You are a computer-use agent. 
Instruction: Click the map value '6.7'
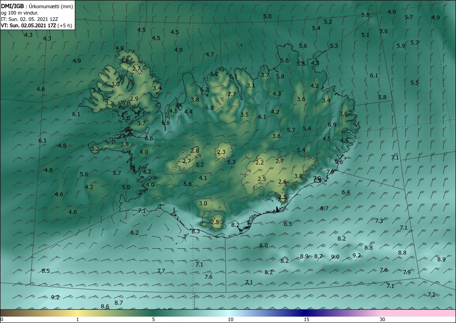click(324, 209)
